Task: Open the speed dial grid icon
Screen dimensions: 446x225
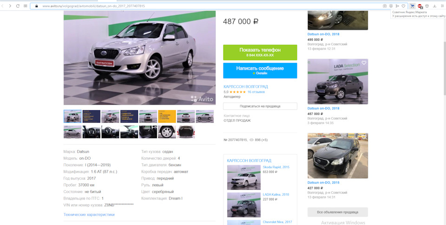Action: (25, 6)
